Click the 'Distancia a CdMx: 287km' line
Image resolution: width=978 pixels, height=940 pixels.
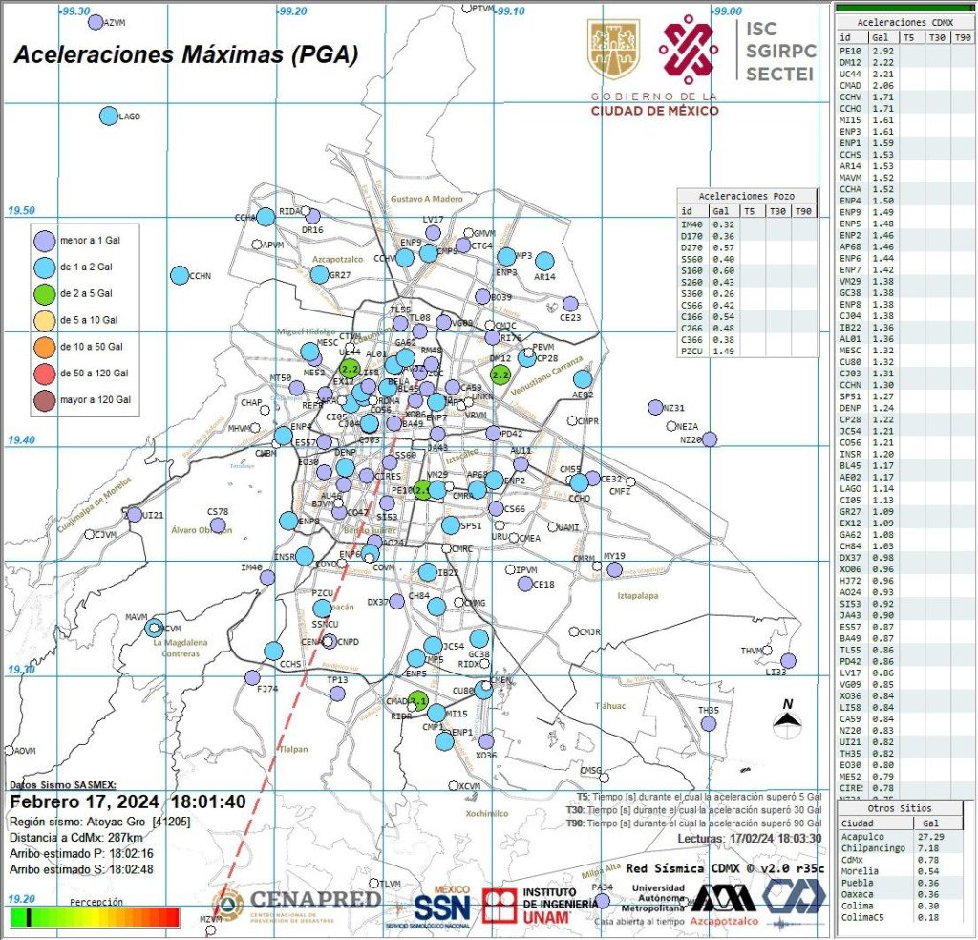point(75,838)
